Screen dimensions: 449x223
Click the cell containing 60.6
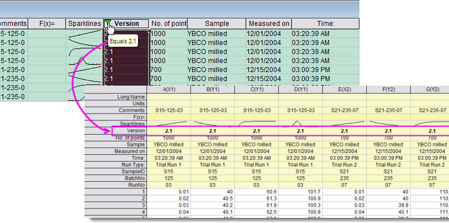pyautogui.click(x=256, y=192)
